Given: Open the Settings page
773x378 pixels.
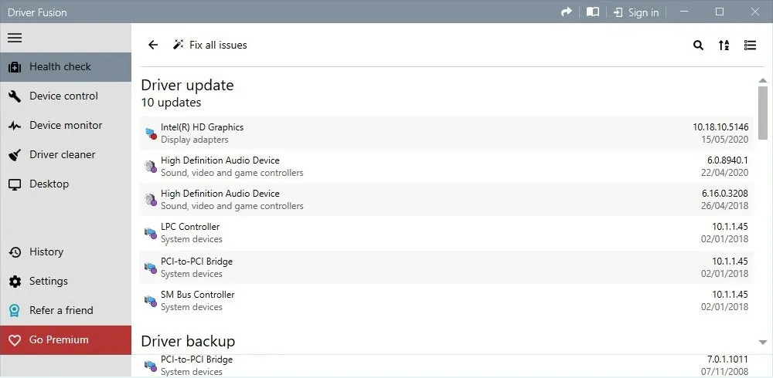Looking at the screenshot, I should [x=49, y=282].
